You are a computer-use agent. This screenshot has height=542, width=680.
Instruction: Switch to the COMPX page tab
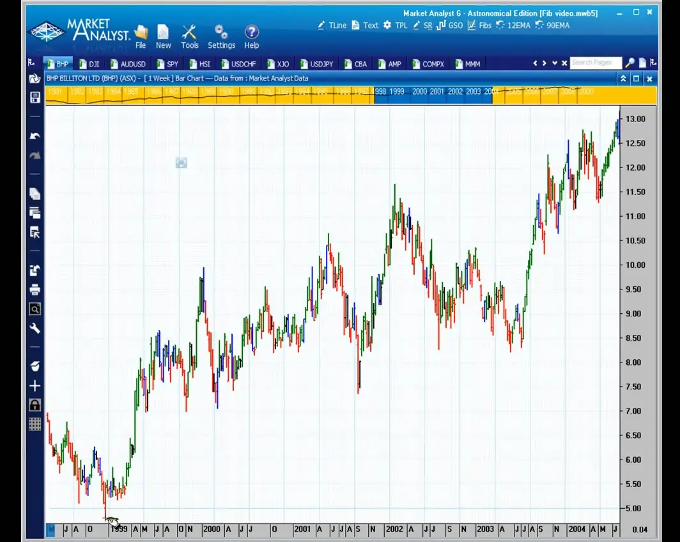coord(428,64)
